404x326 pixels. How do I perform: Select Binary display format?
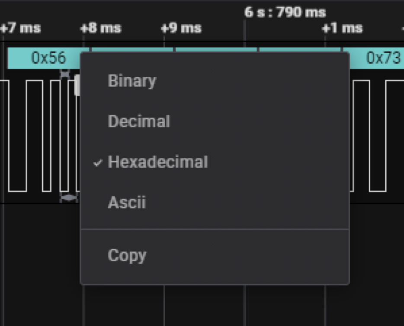[132, 81]
